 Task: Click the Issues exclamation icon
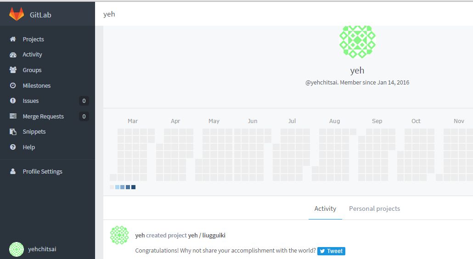13,101
